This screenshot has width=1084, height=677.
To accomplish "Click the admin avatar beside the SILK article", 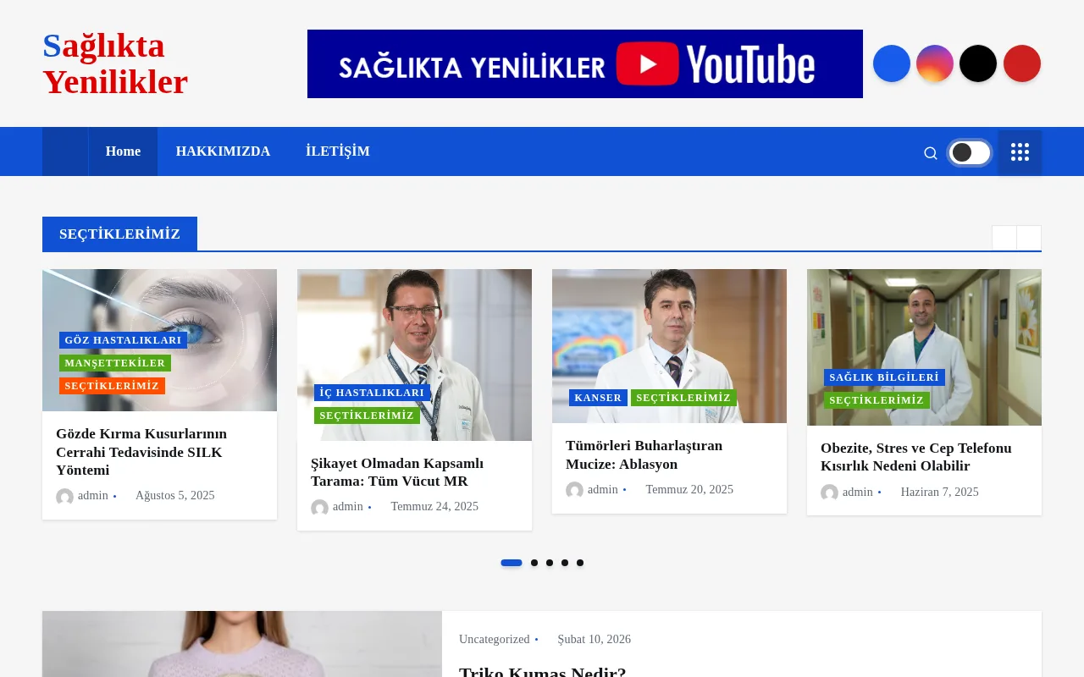I will point(64,497).
